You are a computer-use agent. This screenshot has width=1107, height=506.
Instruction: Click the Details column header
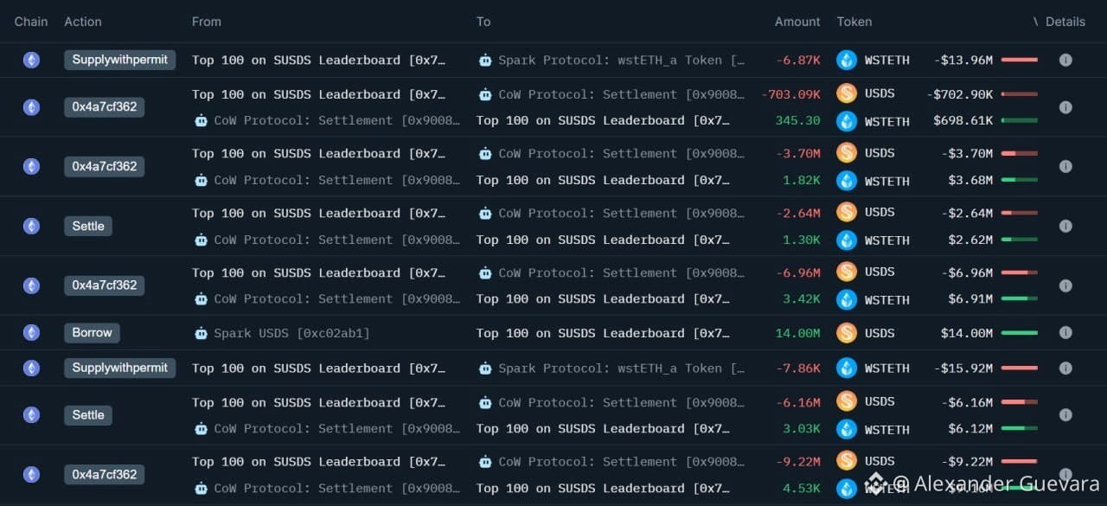point(1065,22)
